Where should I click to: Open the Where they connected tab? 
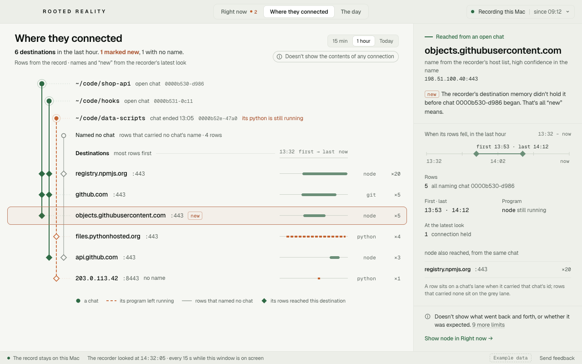point(299,12)
